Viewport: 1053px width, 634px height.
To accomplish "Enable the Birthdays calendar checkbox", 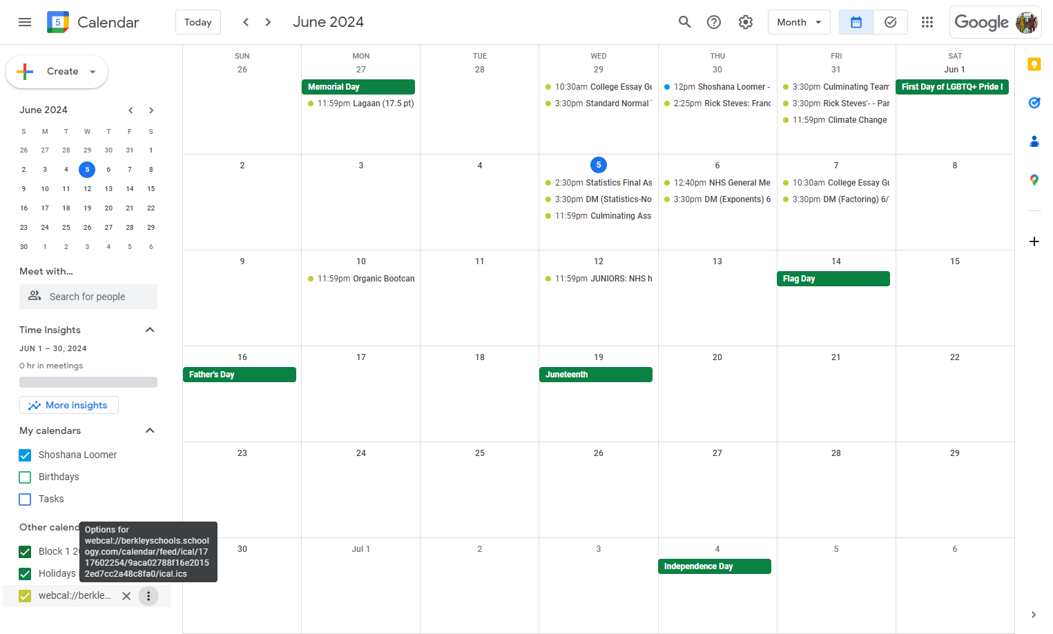I will [25, 477].
